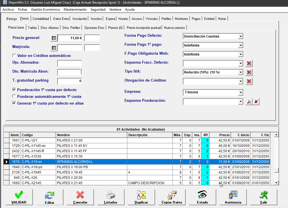Enable Ponderar automáticamente 1ª cuota
288x208 pixels.
[14, 96]
